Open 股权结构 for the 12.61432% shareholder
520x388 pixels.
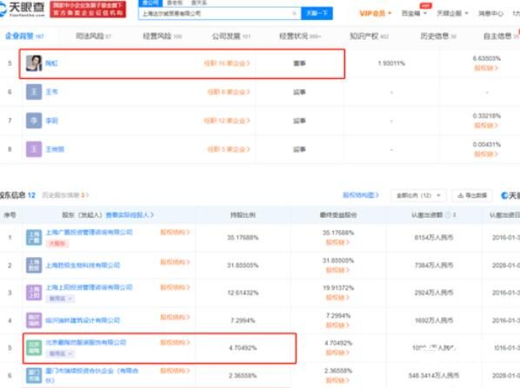(x=175, y=287)
